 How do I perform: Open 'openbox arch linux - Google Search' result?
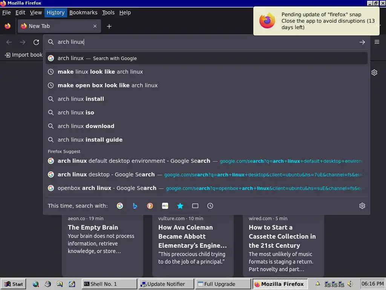click(x=207, y=188)
